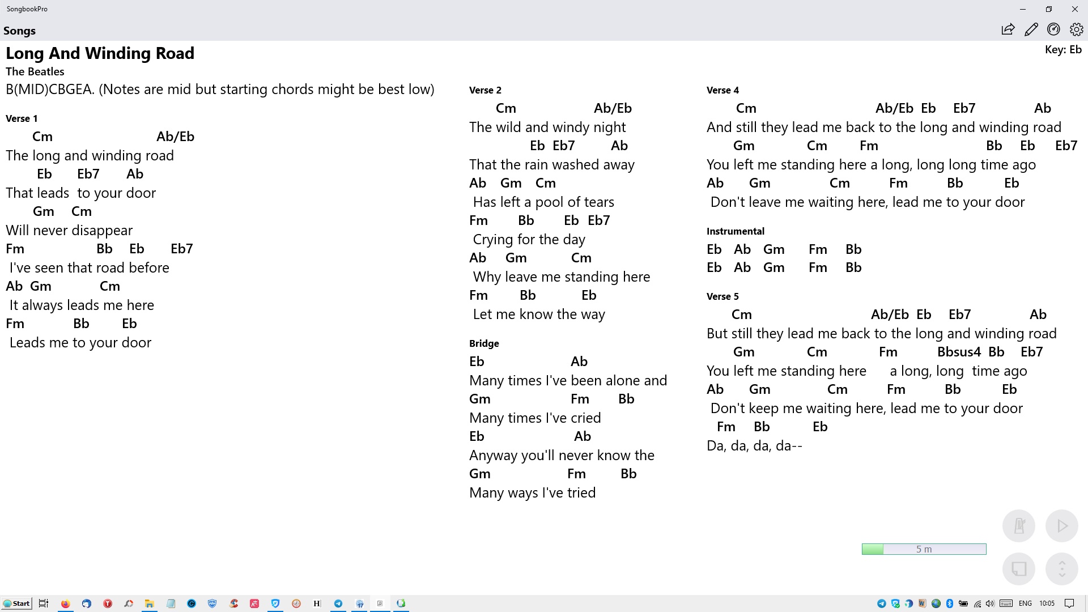Viewport: 1088px width, 612px height.
Task: Click lyric 'The wild and windy night'
Action: click(x=547, y=127)
